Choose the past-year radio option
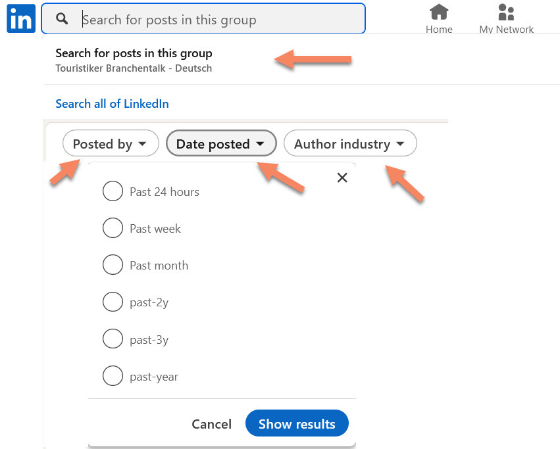Image resolution: width=560 pixels, height=449 pixels. pyautogui.click(x=113, y=375)
